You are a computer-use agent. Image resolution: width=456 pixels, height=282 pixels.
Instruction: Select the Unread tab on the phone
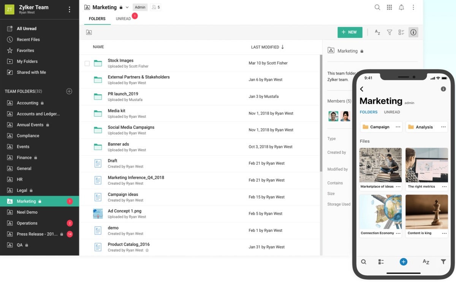(392, 112)
